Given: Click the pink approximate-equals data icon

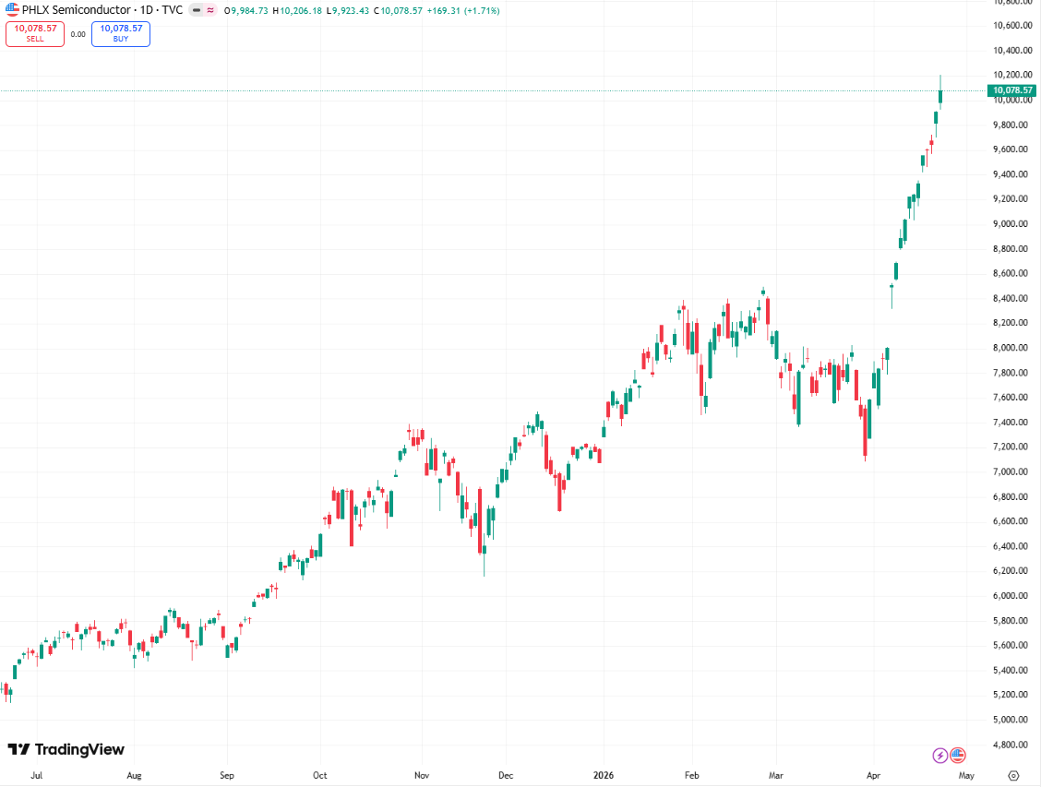Looking at the screenshot, I should 210,9.
